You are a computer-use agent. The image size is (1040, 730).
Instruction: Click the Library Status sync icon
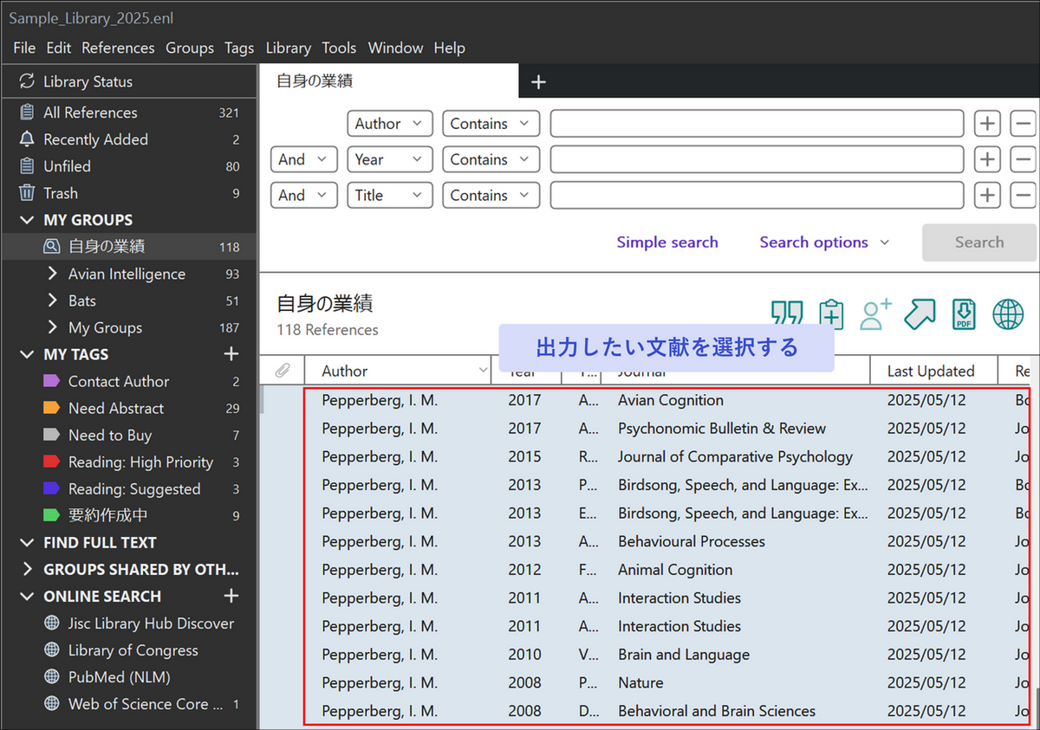(x=27, y=81)
